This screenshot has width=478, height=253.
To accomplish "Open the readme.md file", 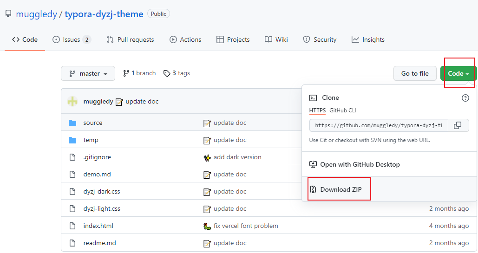I will pos(100,243).
